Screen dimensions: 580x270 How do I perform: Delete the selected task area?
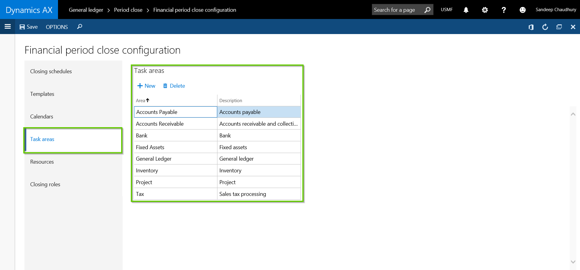(174, 86)
